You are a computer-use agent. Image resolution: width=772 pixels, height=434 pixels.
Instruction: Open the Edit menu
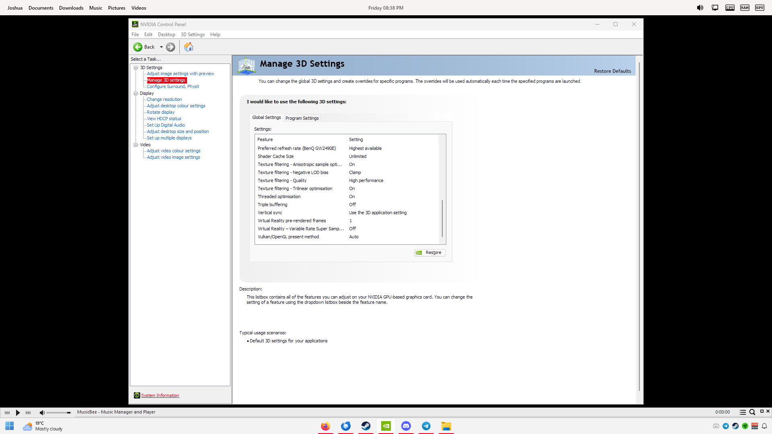tap(148, 35)
